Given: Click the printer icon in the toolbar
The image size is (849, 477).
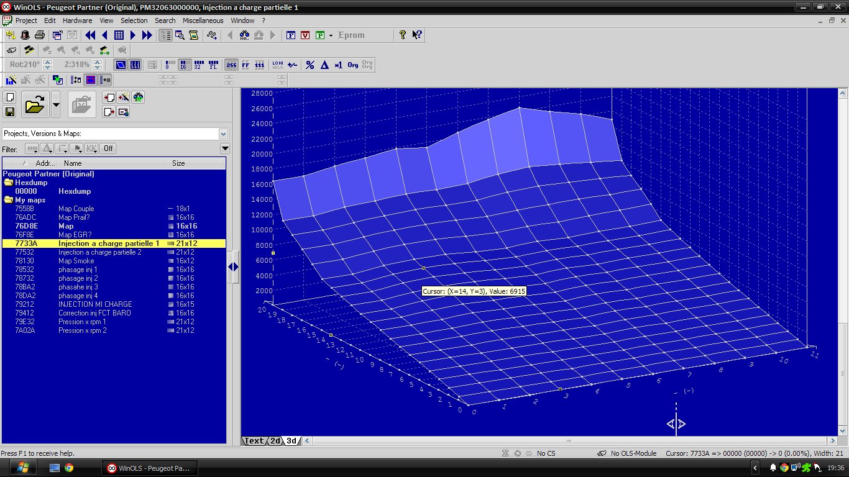Looking at the screenshot, I should click(39, 35).
